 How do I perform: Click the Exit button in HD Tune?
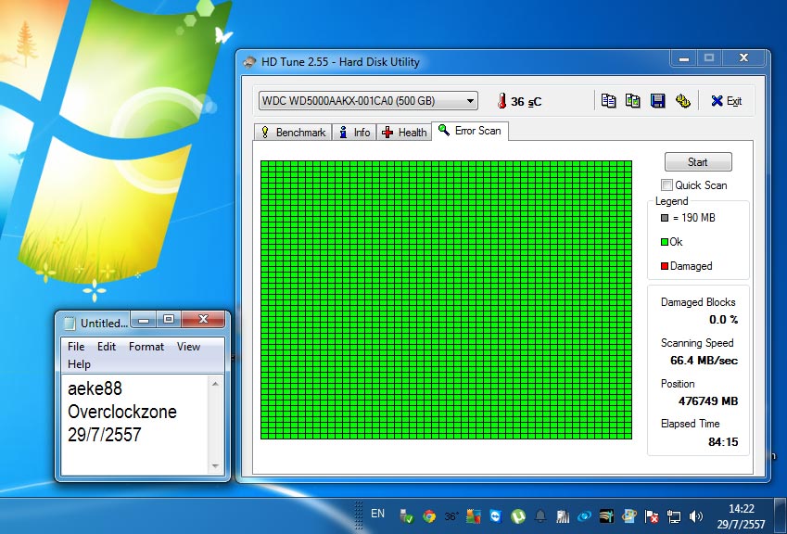tap(726, 101)
